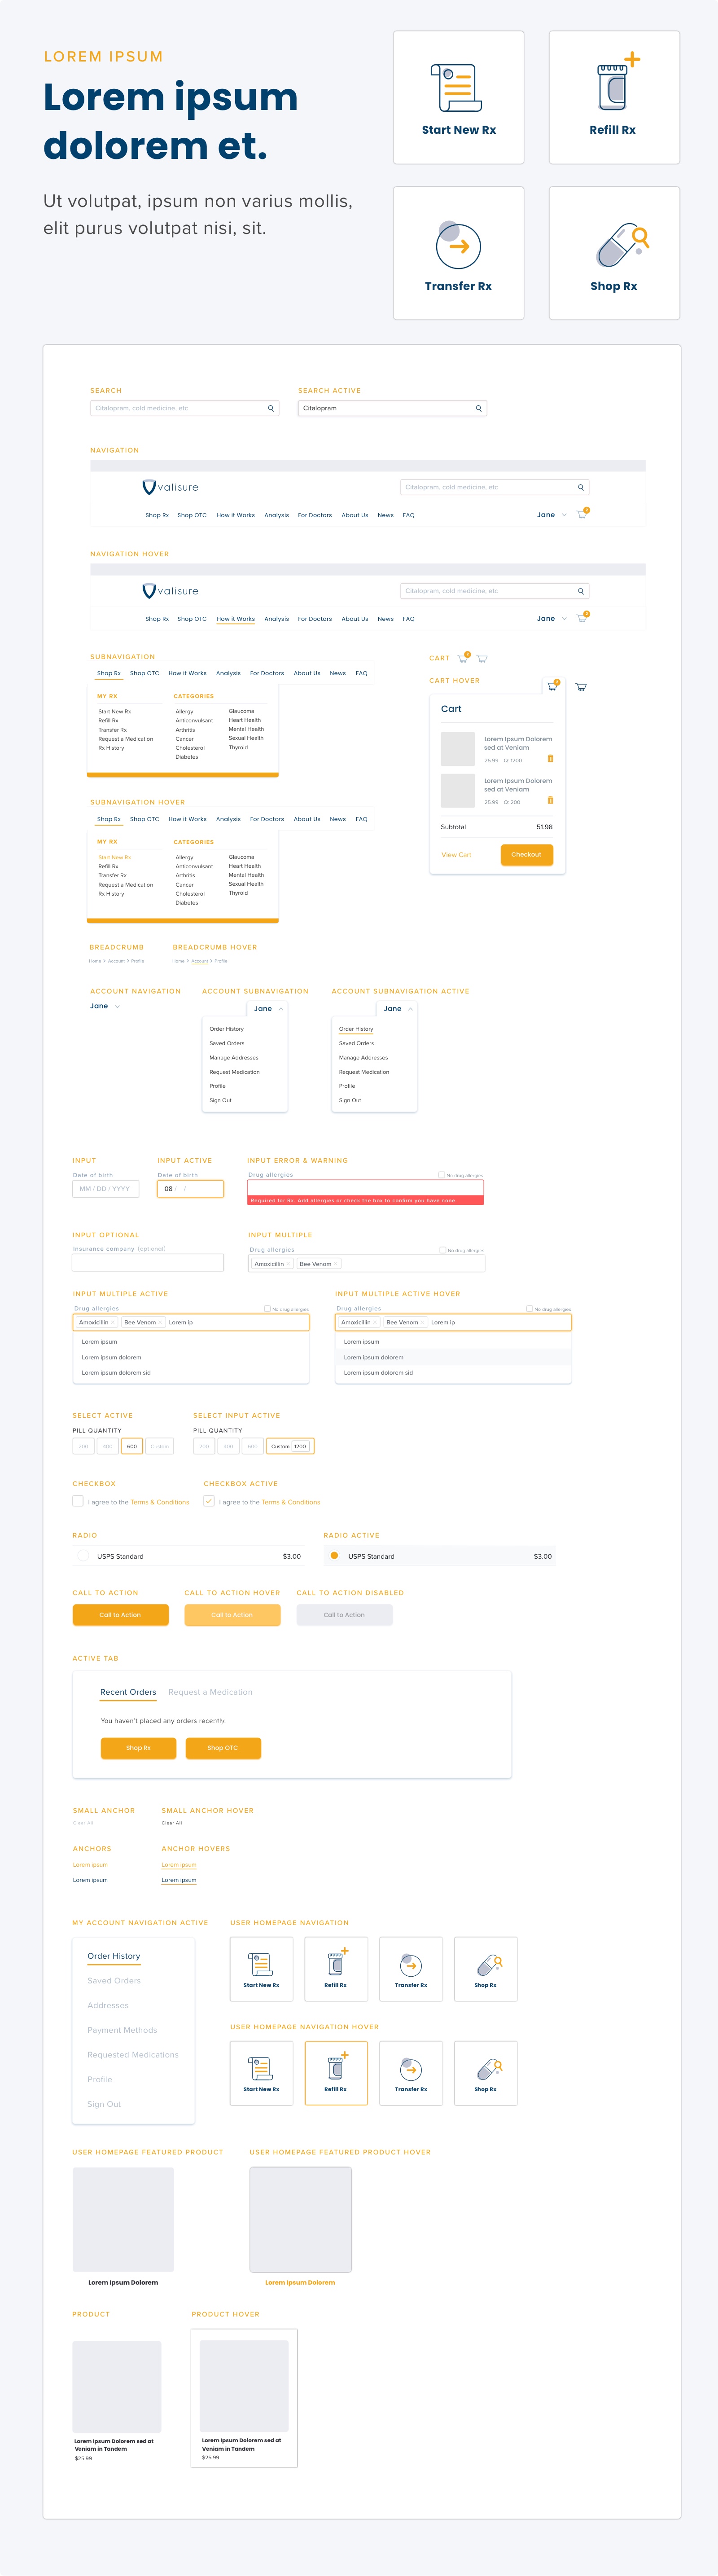Click the Checkout button in Cart panel
Image resolution: width=718 pixels, height=2576 pixels.
[x=526, y=855]
